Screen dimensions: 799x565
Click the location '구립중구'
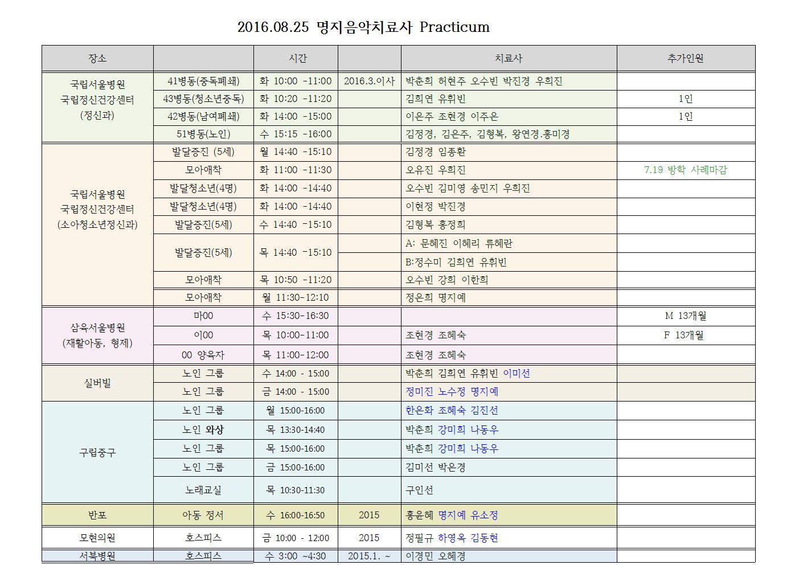(97, 453)
